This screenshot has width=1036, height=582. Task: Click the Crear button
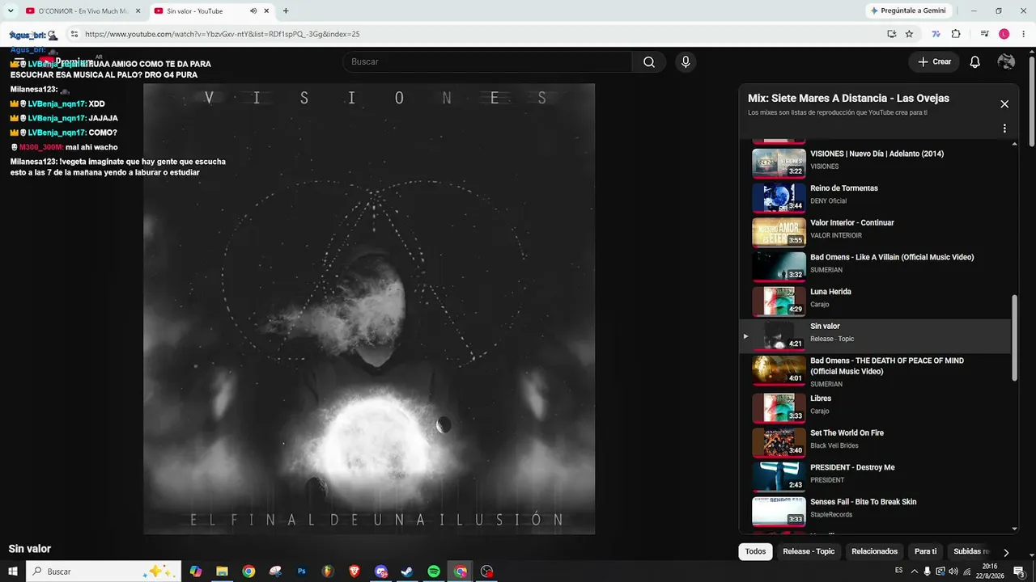tap(934, 62)
